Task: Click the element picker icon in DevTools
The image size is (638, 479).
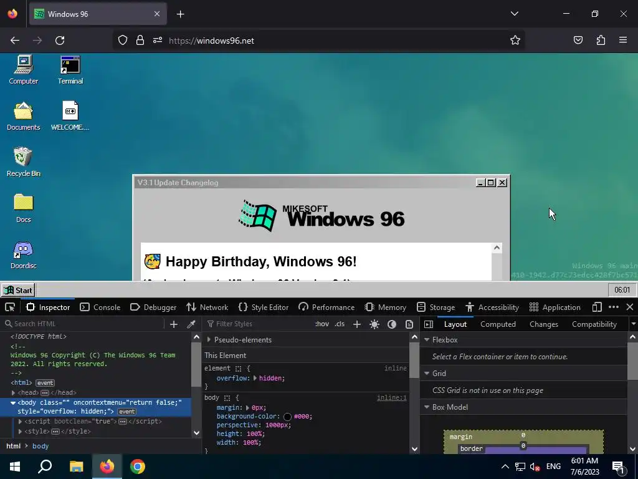Action: [x=10, y=307]
